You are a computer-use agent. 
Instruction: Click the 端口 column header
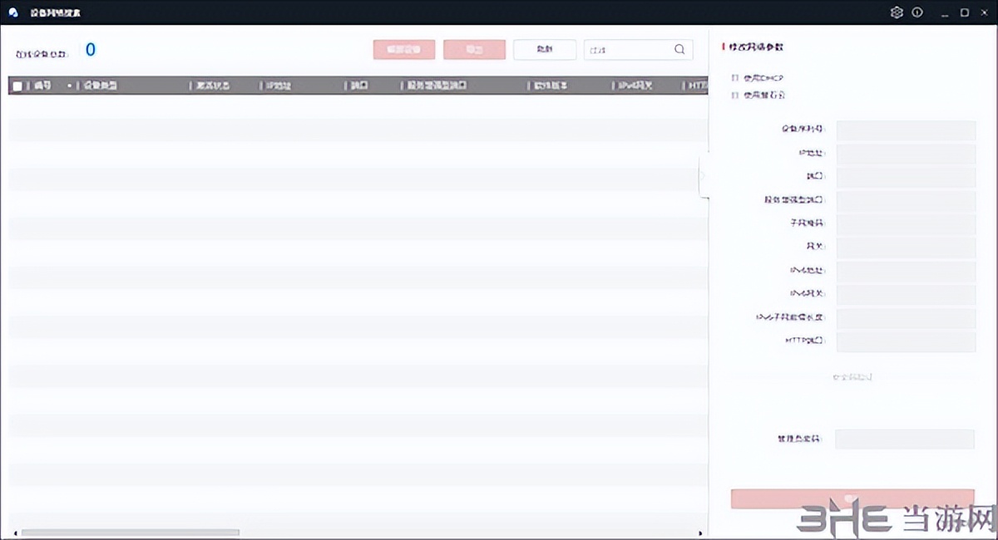tap(359, 86)
